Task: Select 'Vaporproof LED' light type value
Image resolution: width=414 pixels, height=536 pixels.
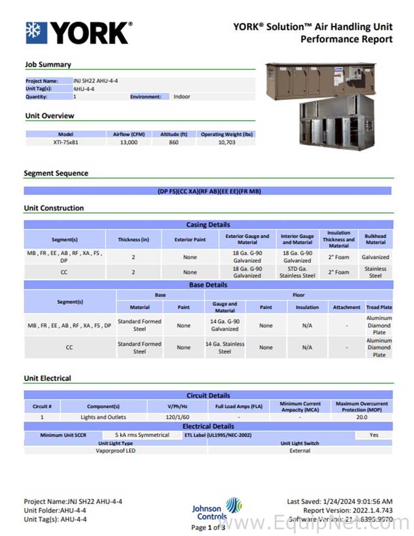Action: 115,450
